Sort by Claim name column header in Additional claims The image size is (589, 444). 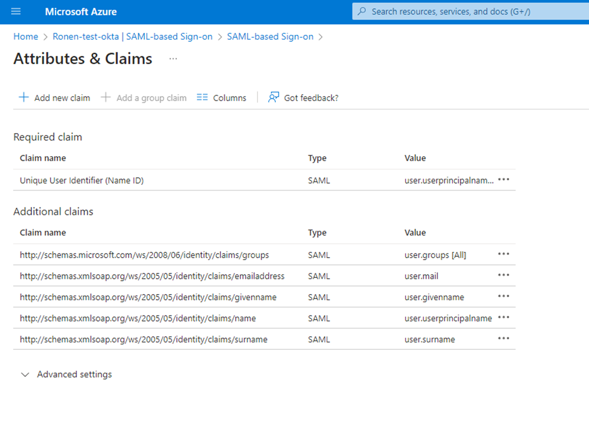43,233
